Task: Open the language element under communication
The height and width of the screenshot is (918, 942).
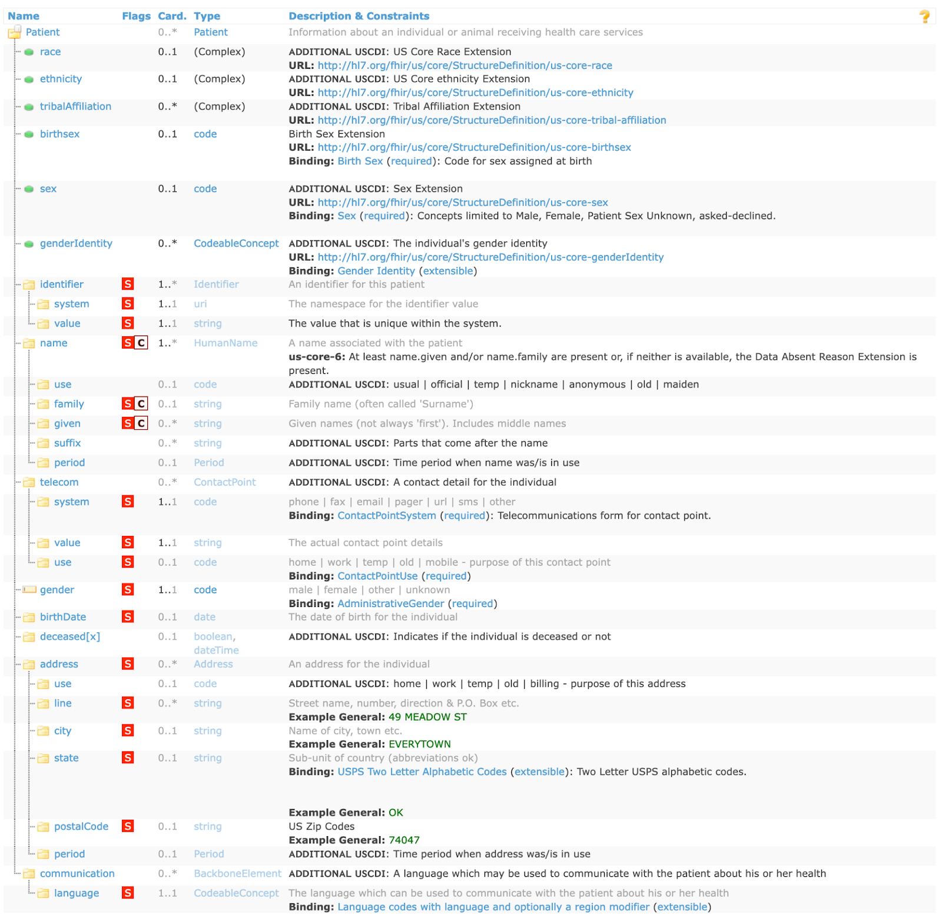Action: click(x=77, y=893)
